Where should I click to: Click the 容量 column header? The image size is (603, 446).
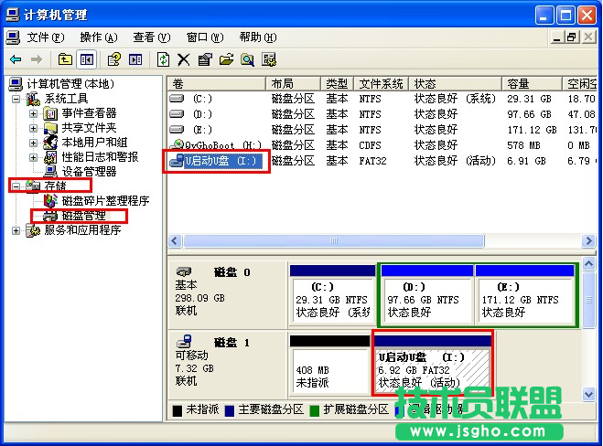coord(519,83)
